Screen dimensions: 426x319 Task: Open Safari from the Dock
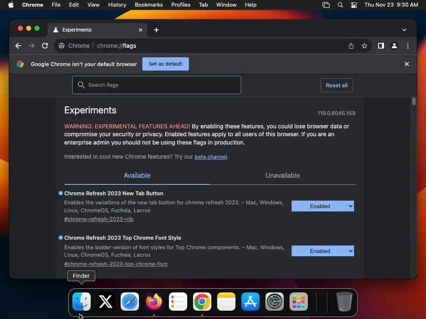(x=130, y=302)
